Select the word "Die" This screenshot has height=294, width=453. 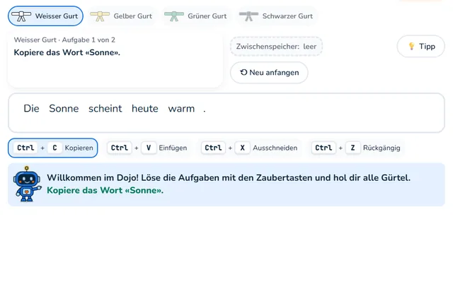[x=31, y=108]
